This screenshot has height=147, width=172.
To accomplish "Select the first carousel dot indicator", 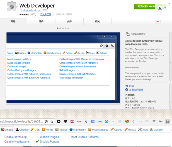I will [x=58, y=29].
